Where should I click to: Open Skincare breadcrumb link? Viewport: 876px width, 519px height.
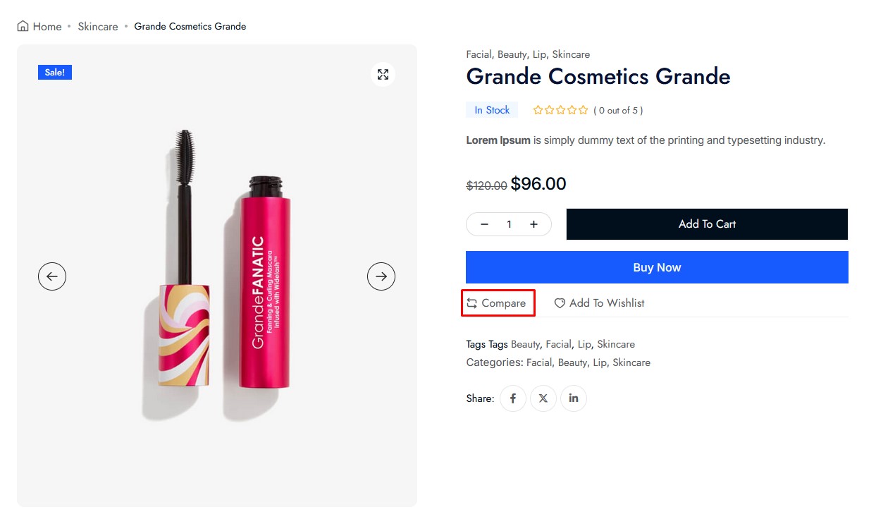coord(98,27)
